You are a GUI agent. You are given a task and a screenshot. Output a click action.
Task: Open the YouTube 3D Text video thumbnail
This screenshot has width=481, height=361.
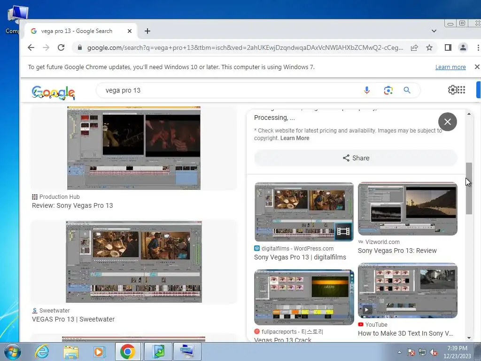pos(407,290)
